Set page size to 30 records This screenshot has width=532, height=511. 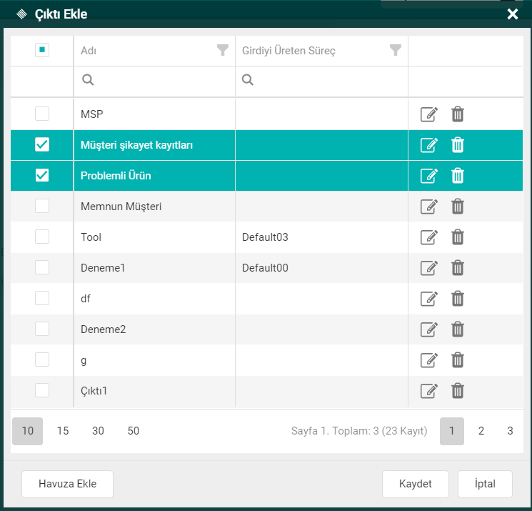click(98, 431)
